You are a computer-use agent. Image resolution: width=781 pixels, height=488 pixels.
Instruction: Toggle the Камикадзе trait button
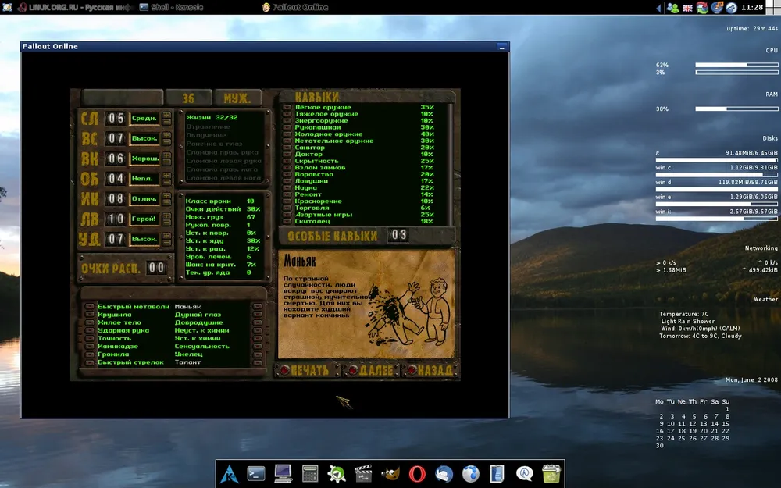89,347
